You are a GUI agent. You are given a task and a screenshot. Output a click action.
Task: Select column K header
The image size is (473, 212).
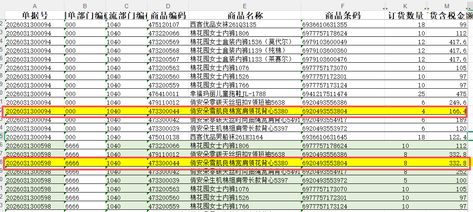tap(406, 6)
